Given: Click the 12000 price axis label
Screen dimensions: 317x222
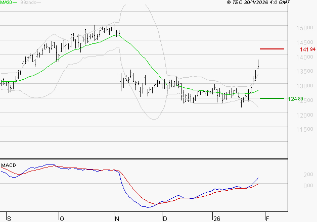Looking at the screenshot, I should coord(305,115).
